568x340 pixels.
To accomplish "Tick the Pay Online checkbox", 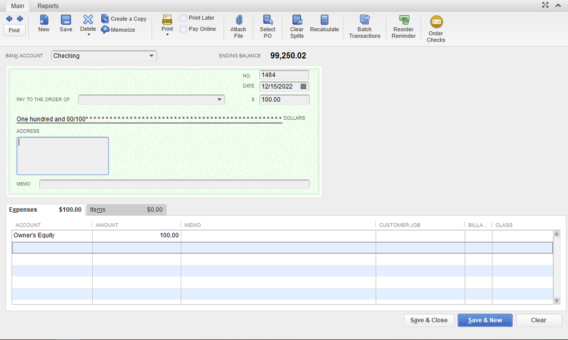I will click(x=183, y=29).
